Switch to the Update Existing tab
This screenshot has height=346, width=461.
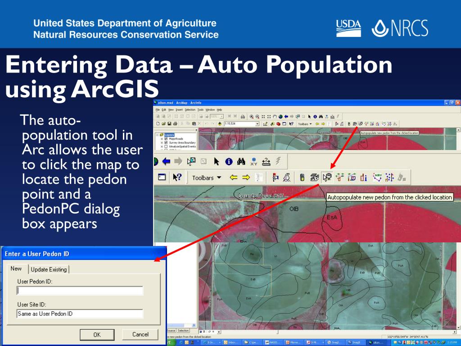pyautogui.click(x=49, y=269)
